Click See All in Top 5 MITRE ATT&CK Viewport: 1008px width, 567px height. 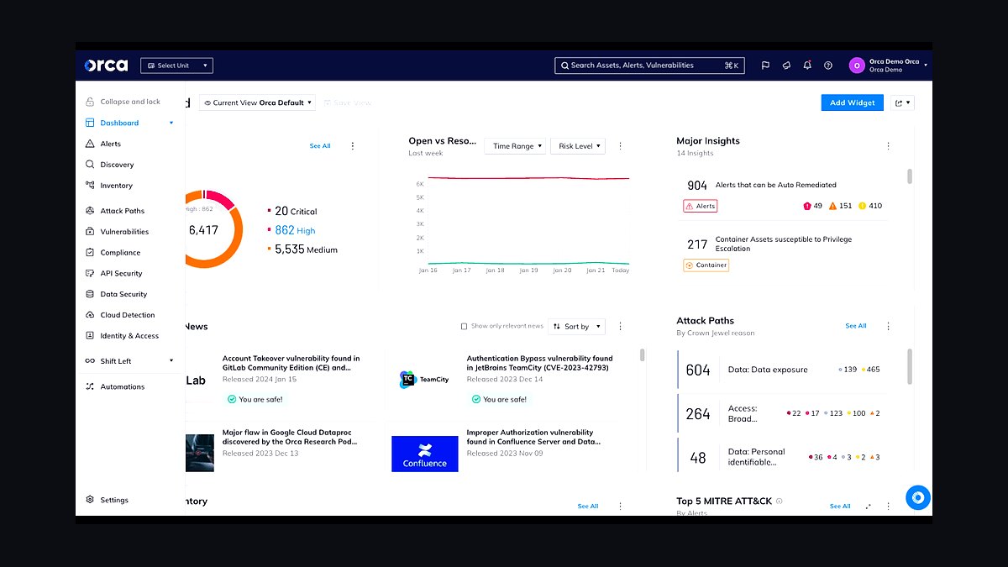pos(840,507)
